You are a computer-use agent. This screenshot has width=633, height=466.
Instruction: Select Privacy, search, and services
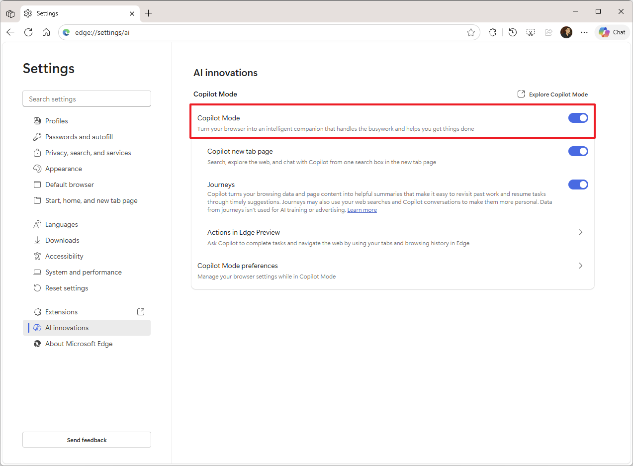(88, 153)
